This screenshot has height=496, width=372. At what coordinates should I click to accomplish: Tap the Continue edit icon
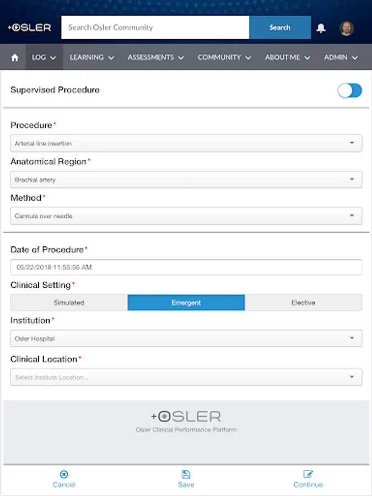point(308,475)
